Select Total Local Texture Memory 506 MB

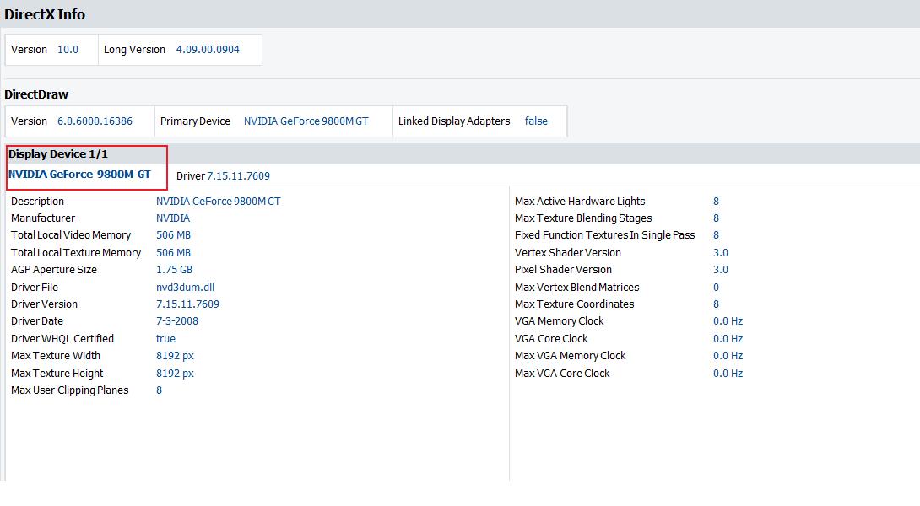pos(173,253)
